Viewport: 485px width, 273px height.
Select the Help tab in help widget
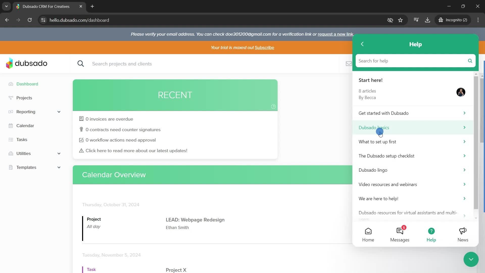point(431,235)
